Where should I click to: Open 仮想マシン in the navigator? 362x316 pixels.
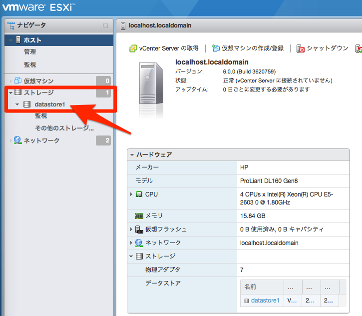(38, 81)
